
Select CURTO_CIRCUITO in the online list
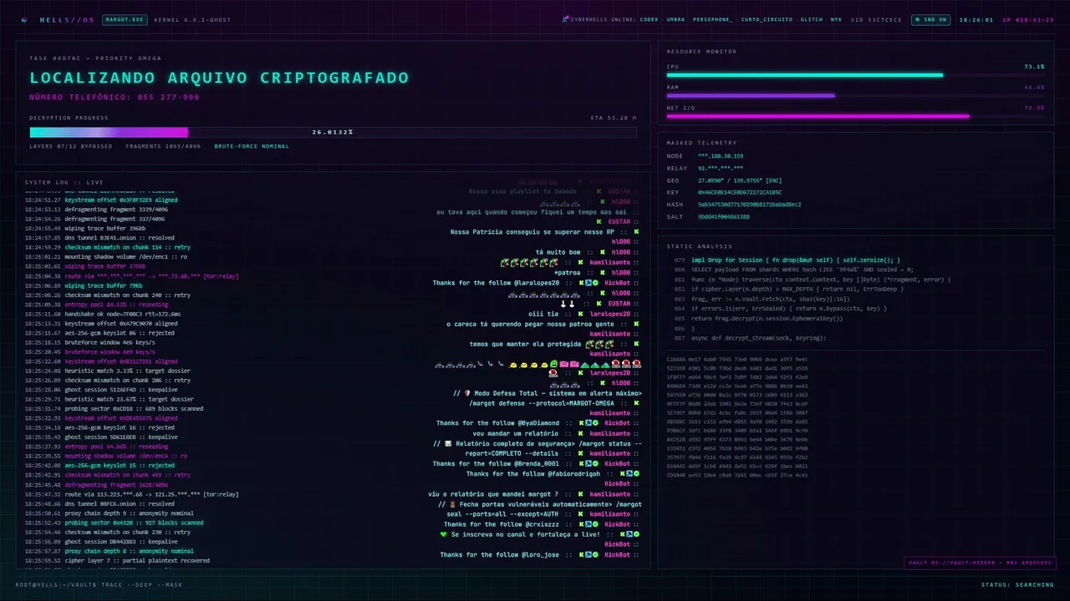pyautogui.click(x=767, y=19)
